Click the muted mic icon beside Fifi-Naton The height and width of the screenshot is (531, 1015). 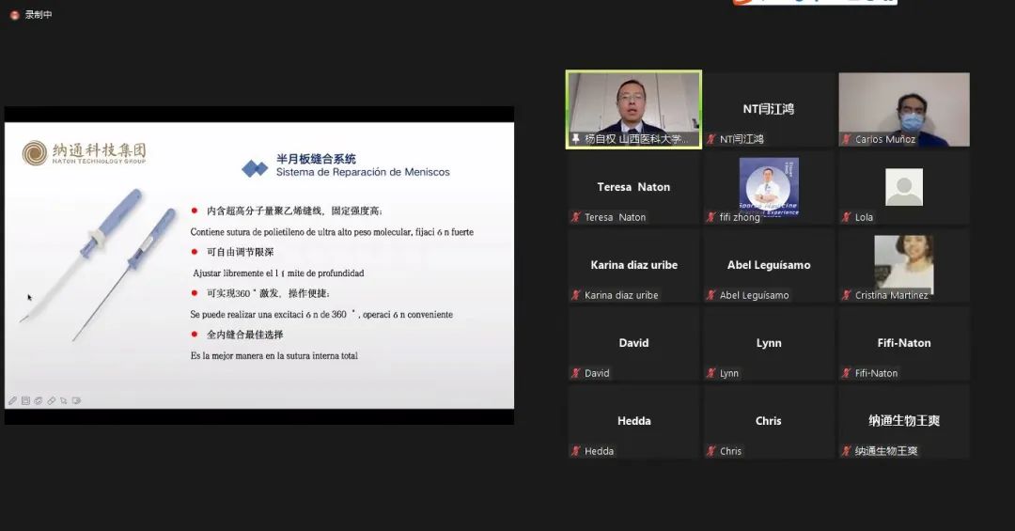(846, 373)
